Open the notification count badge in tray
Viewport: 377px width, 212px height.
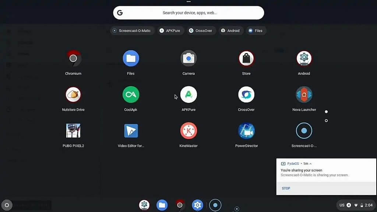click(x=349, y=205)
